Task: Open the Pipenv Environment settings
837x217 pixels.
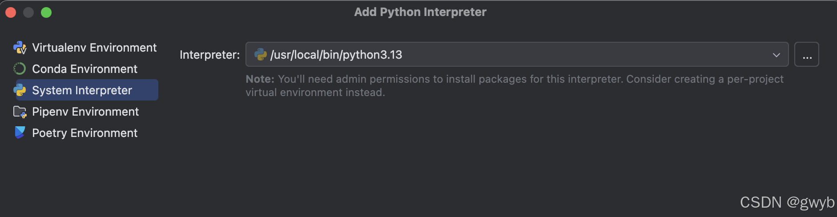Action: click(85, 112)
